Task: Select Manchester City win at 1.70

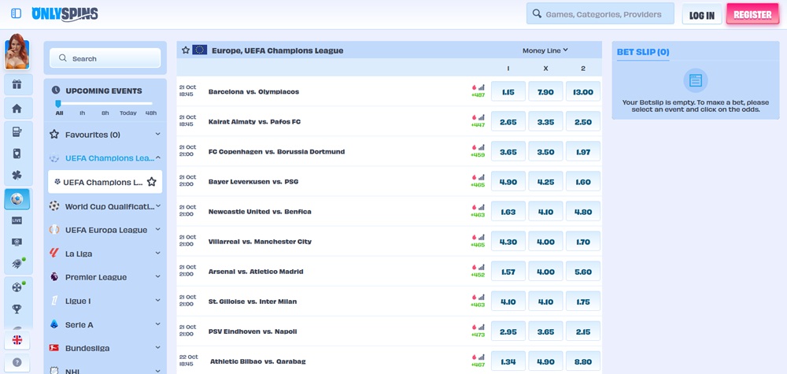Action: tap(583, 242)
